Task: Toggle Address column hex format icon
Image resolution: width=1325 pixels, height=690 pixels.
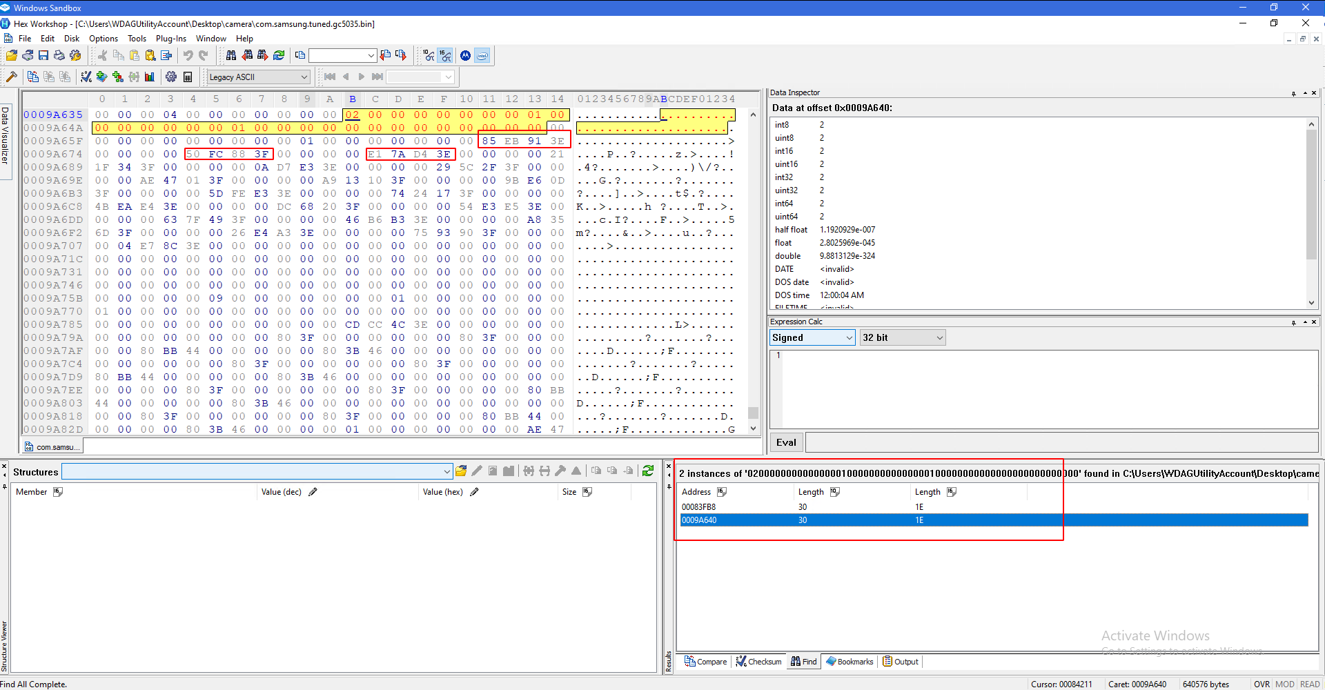Action: [722, 492]
